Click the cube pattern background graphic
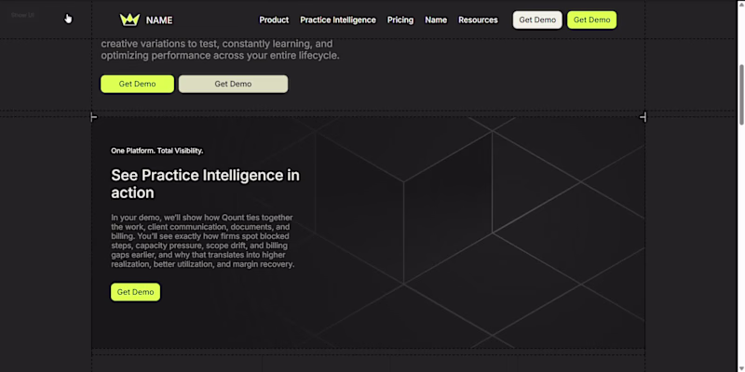Screen dimensions: 745x372 [475, 232]
